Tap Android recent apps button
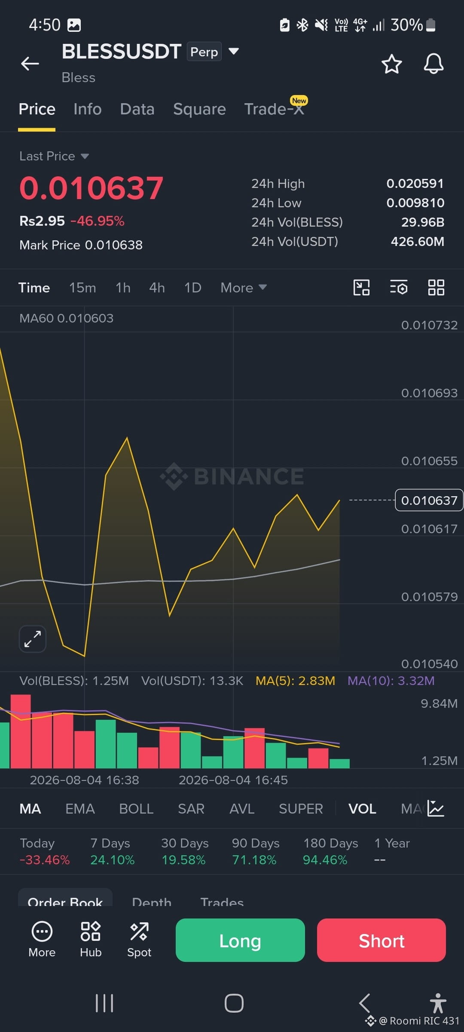The image size is (464, 1032). (104, 1003)
